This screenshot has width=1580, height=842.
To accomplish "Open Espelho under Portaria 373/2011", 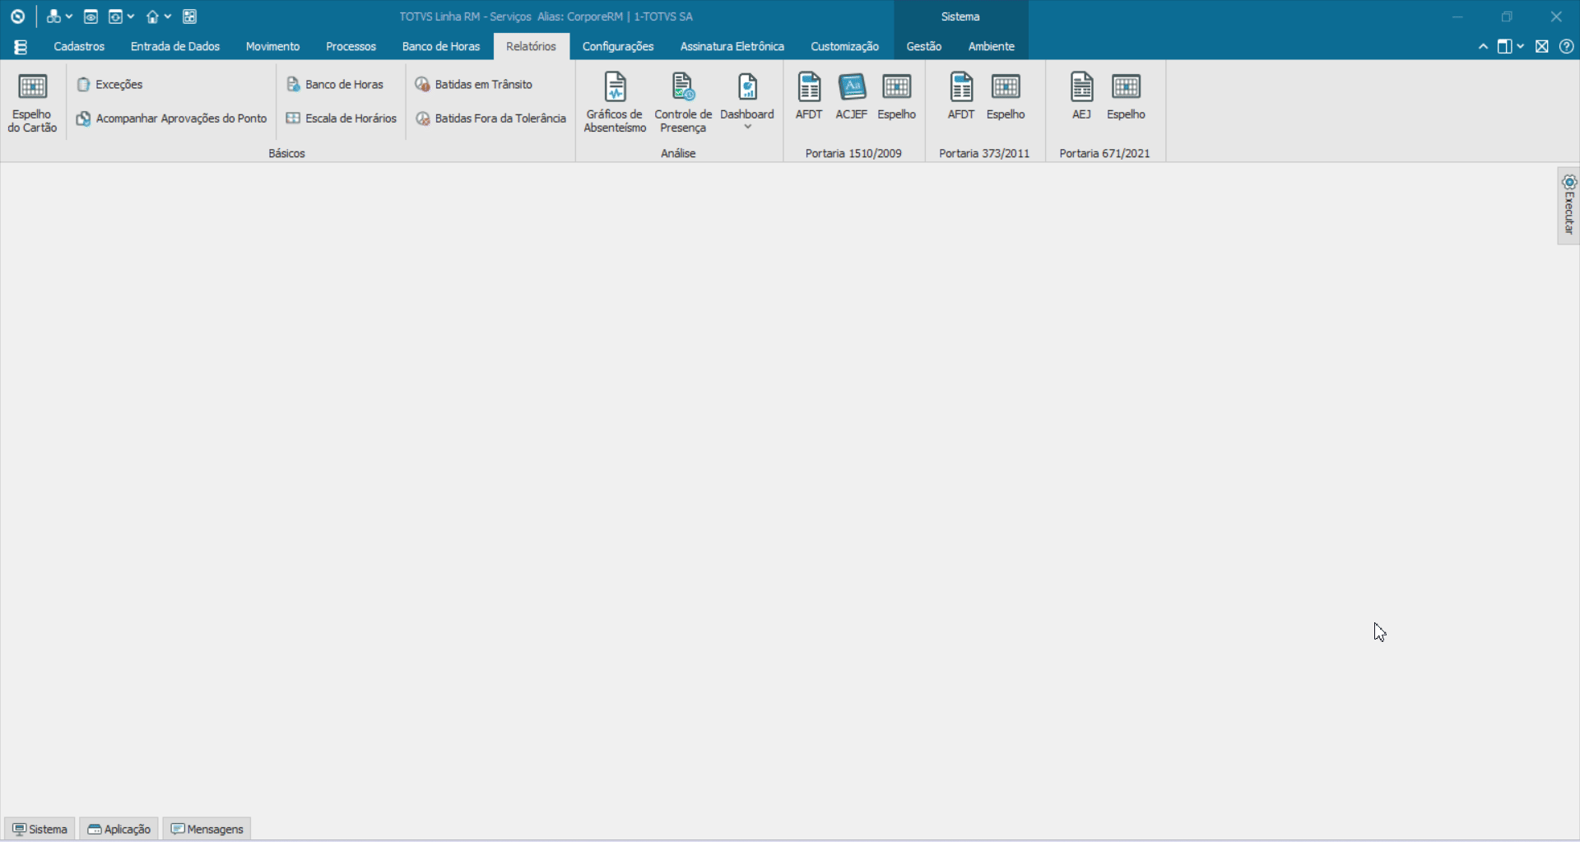I will tap(1006, 97).
